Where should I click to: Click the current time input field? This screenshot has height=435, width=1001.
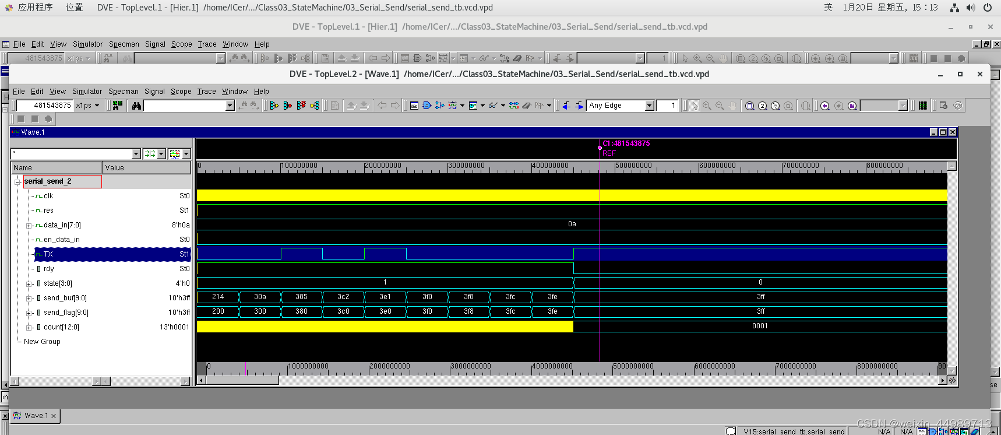coord(44,106)
